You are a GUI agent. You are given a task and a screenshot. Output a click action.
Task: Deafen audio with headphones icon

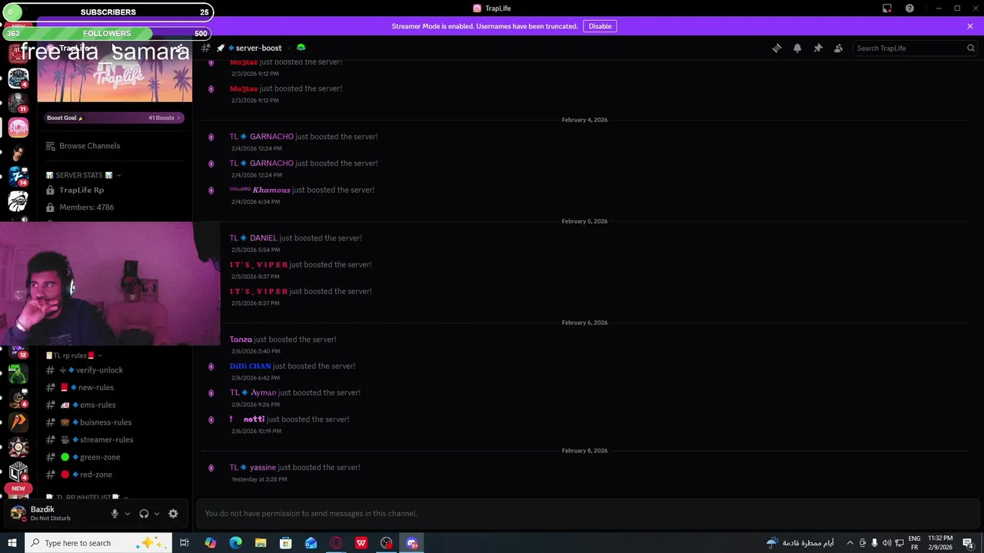[x=144, y=514]
